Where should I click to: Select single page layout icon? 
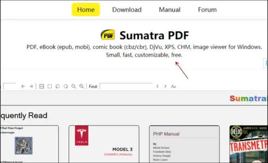click(50, 86)
